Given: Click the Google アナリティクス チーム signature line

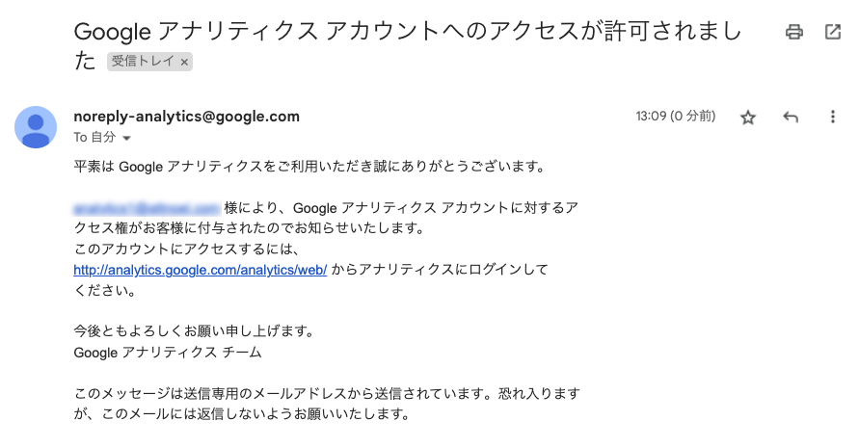Looking at the screenshot, I should coord(168,353).
